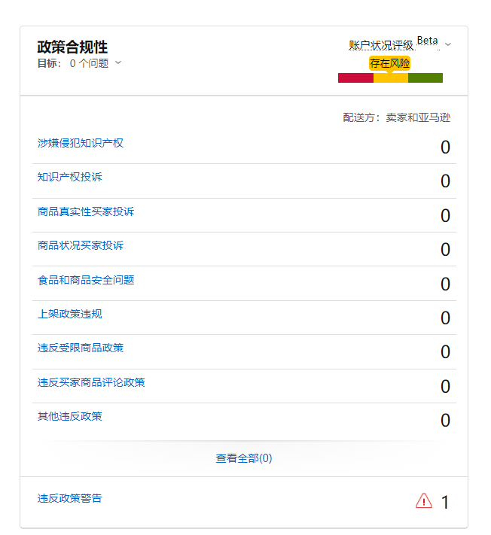Click 查看全部(0) to view all
Viewport: 491px width, 535px height.
(244, 457)
